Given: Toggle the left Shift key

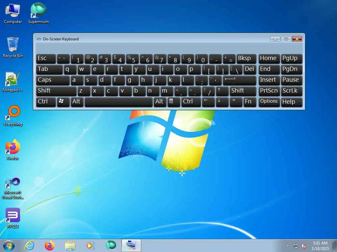Looking at the screenshot, I should click(x=56, y=92).
